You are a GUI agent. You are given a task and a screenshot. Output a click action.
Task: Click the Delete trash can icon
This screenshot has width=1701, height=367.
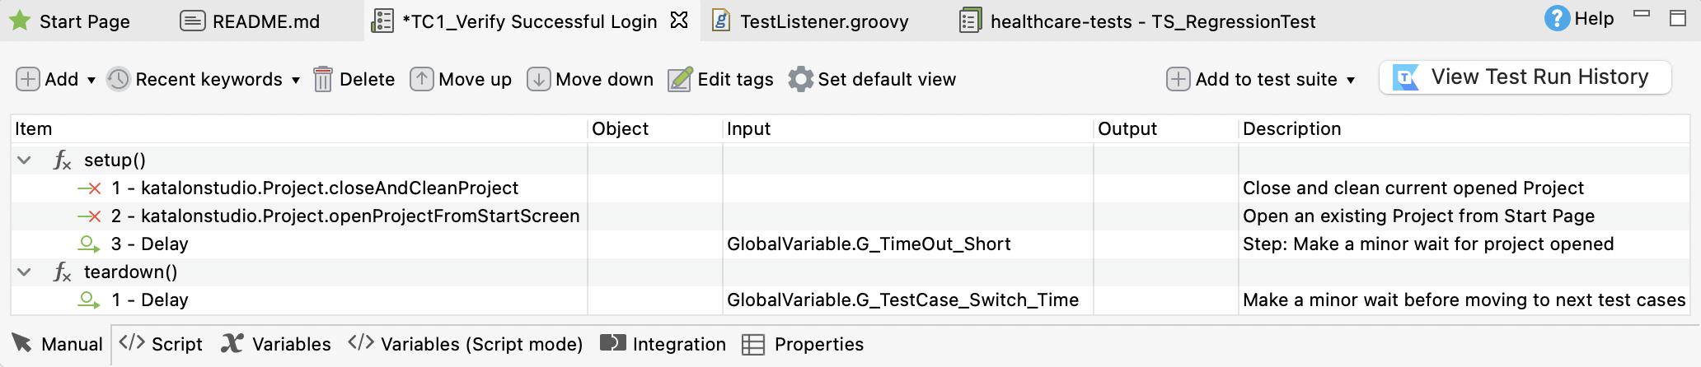coord(323,80)
